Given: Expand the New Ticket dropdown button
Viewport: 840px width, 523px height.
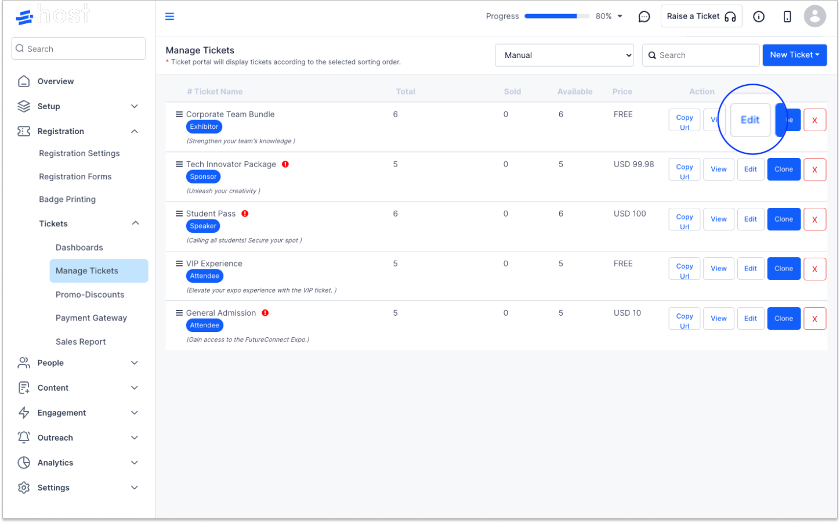Looking at the screenshot, I should click(x=794, y=55).
